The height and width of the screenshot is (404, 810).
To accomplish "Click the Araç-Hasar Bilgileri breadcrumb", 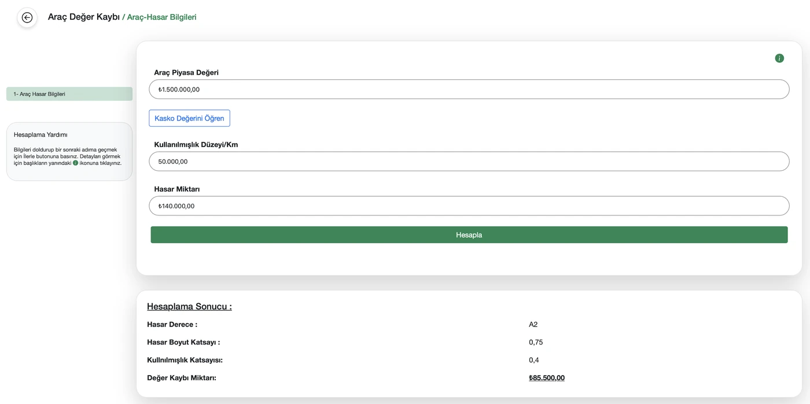I will [162, 17].
